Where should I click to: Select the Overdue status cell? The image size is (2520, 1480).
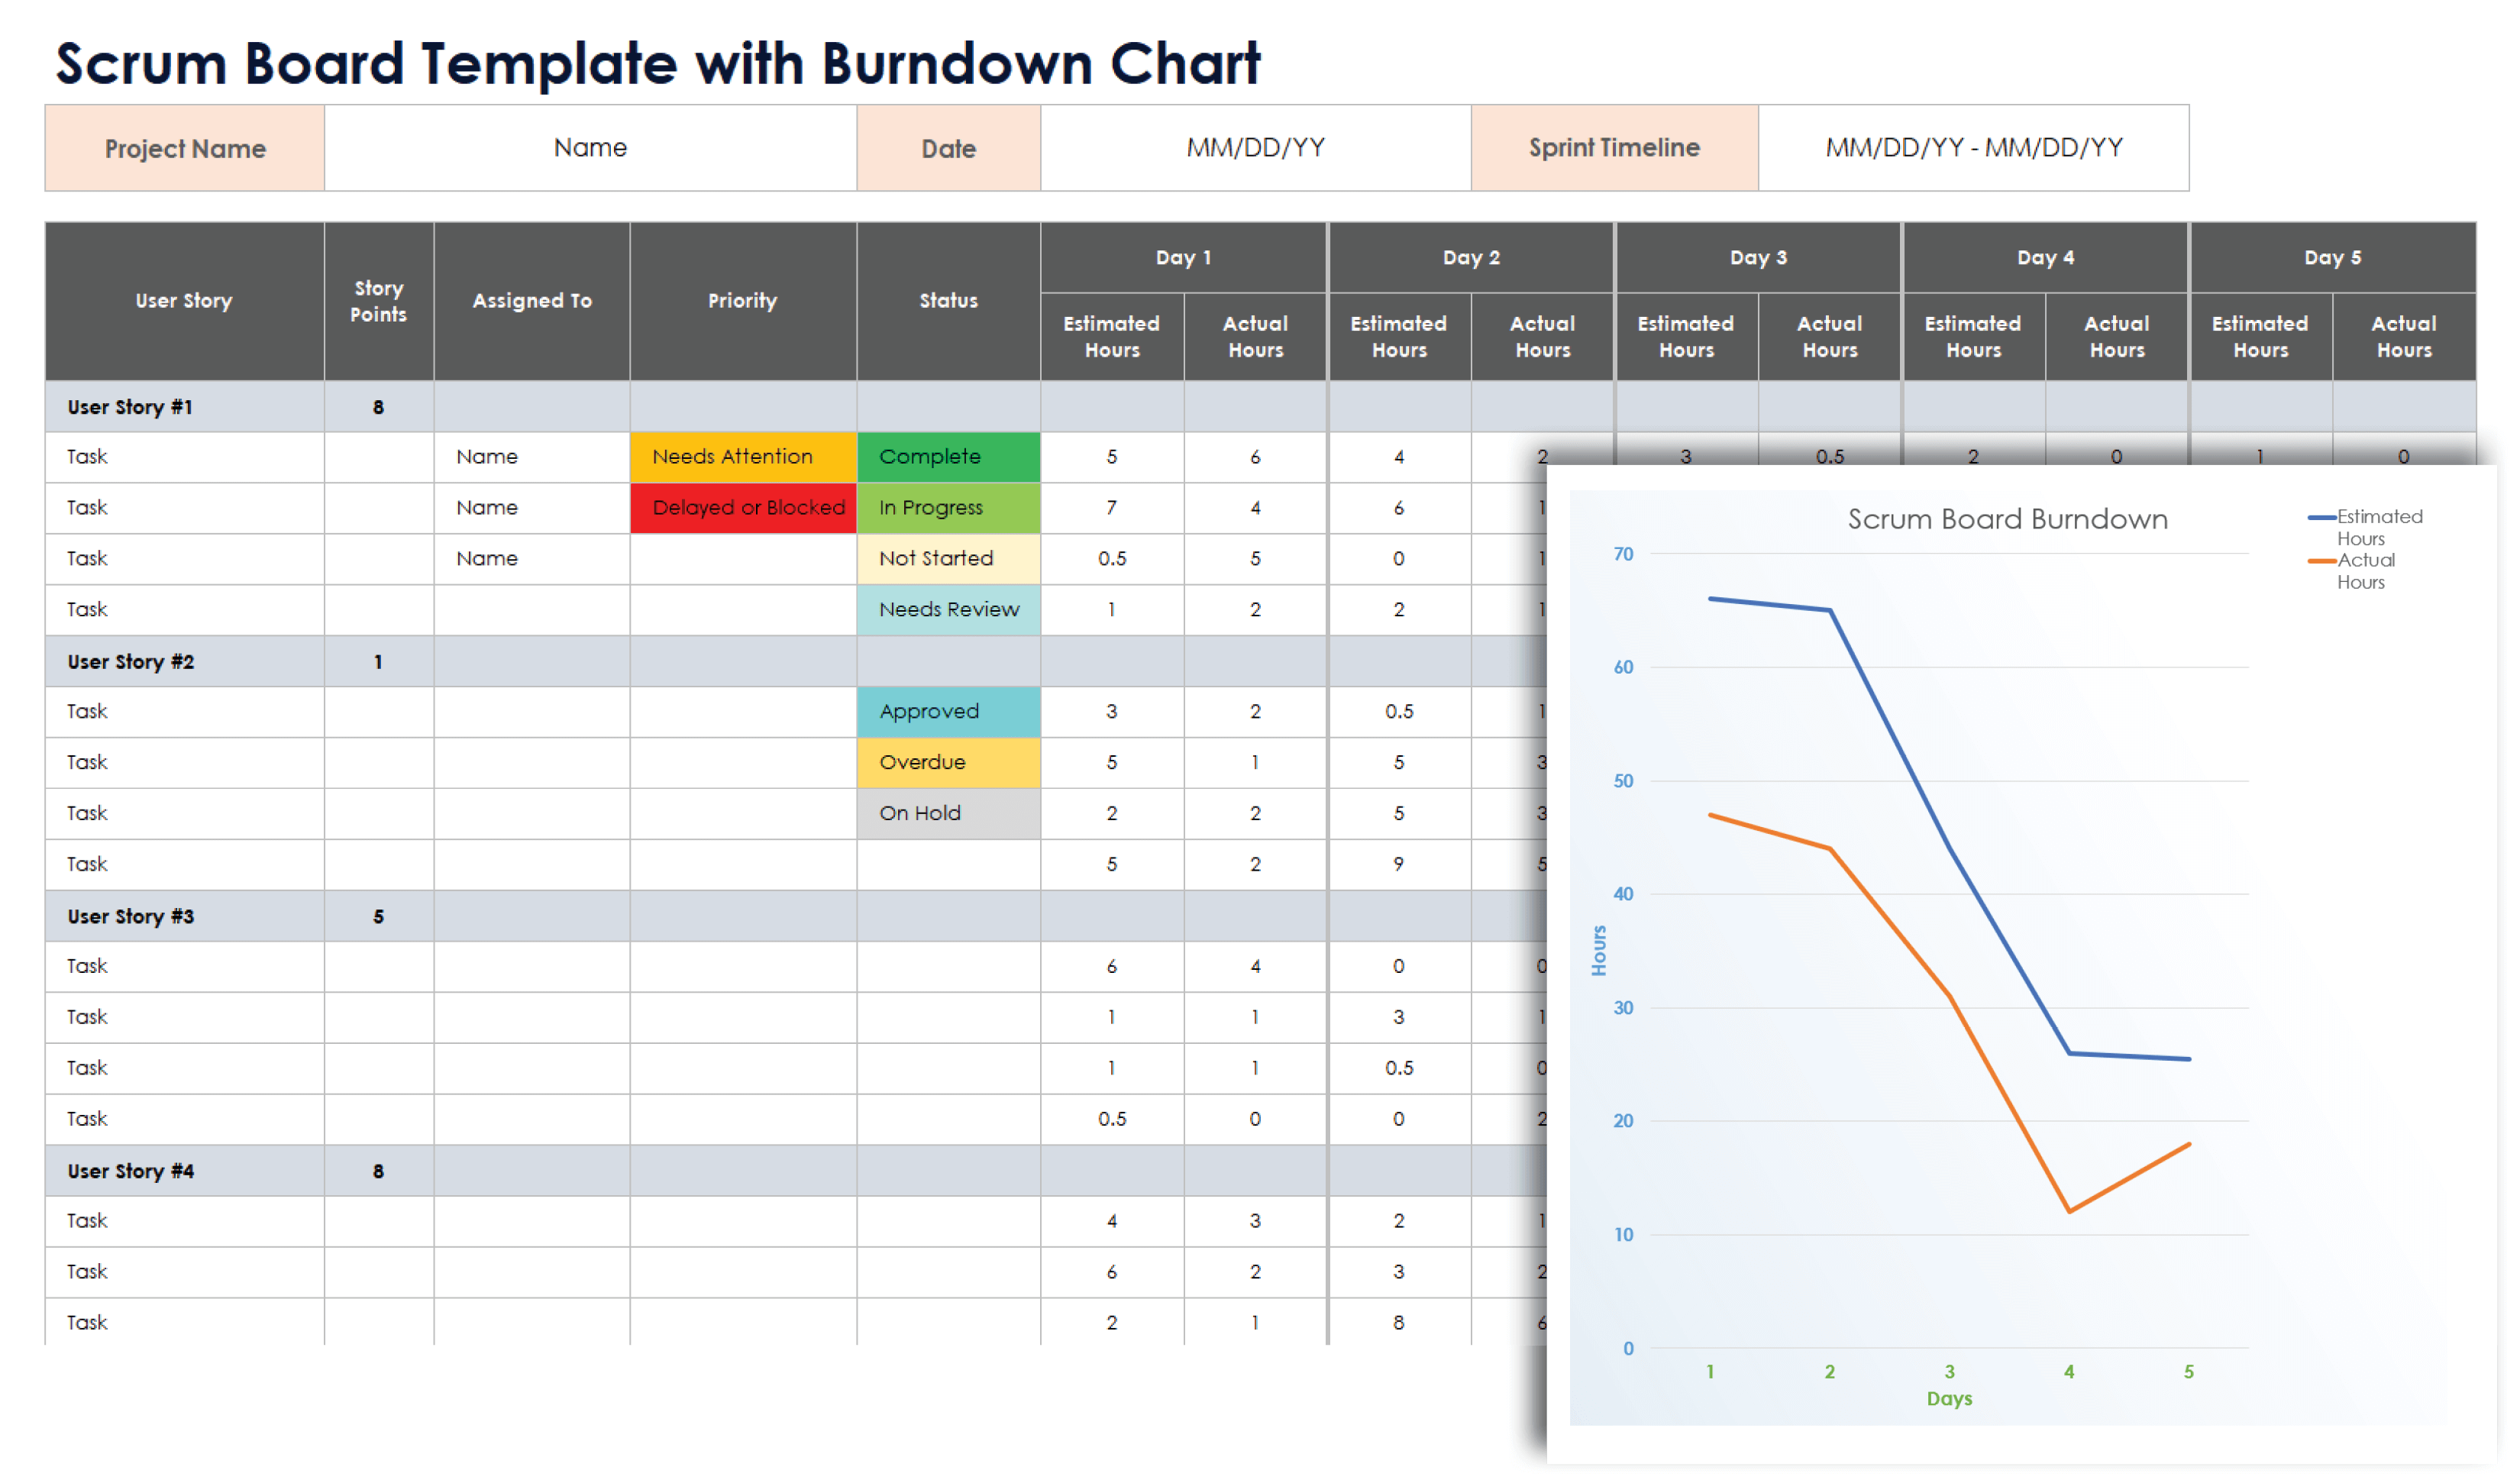(x=948, y=763)
